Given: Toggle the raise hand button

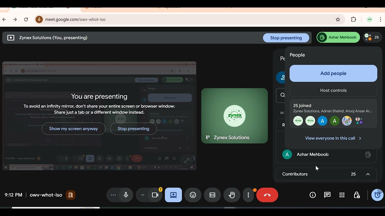Looking at the screenshot, I should click(x=232, y=195).
